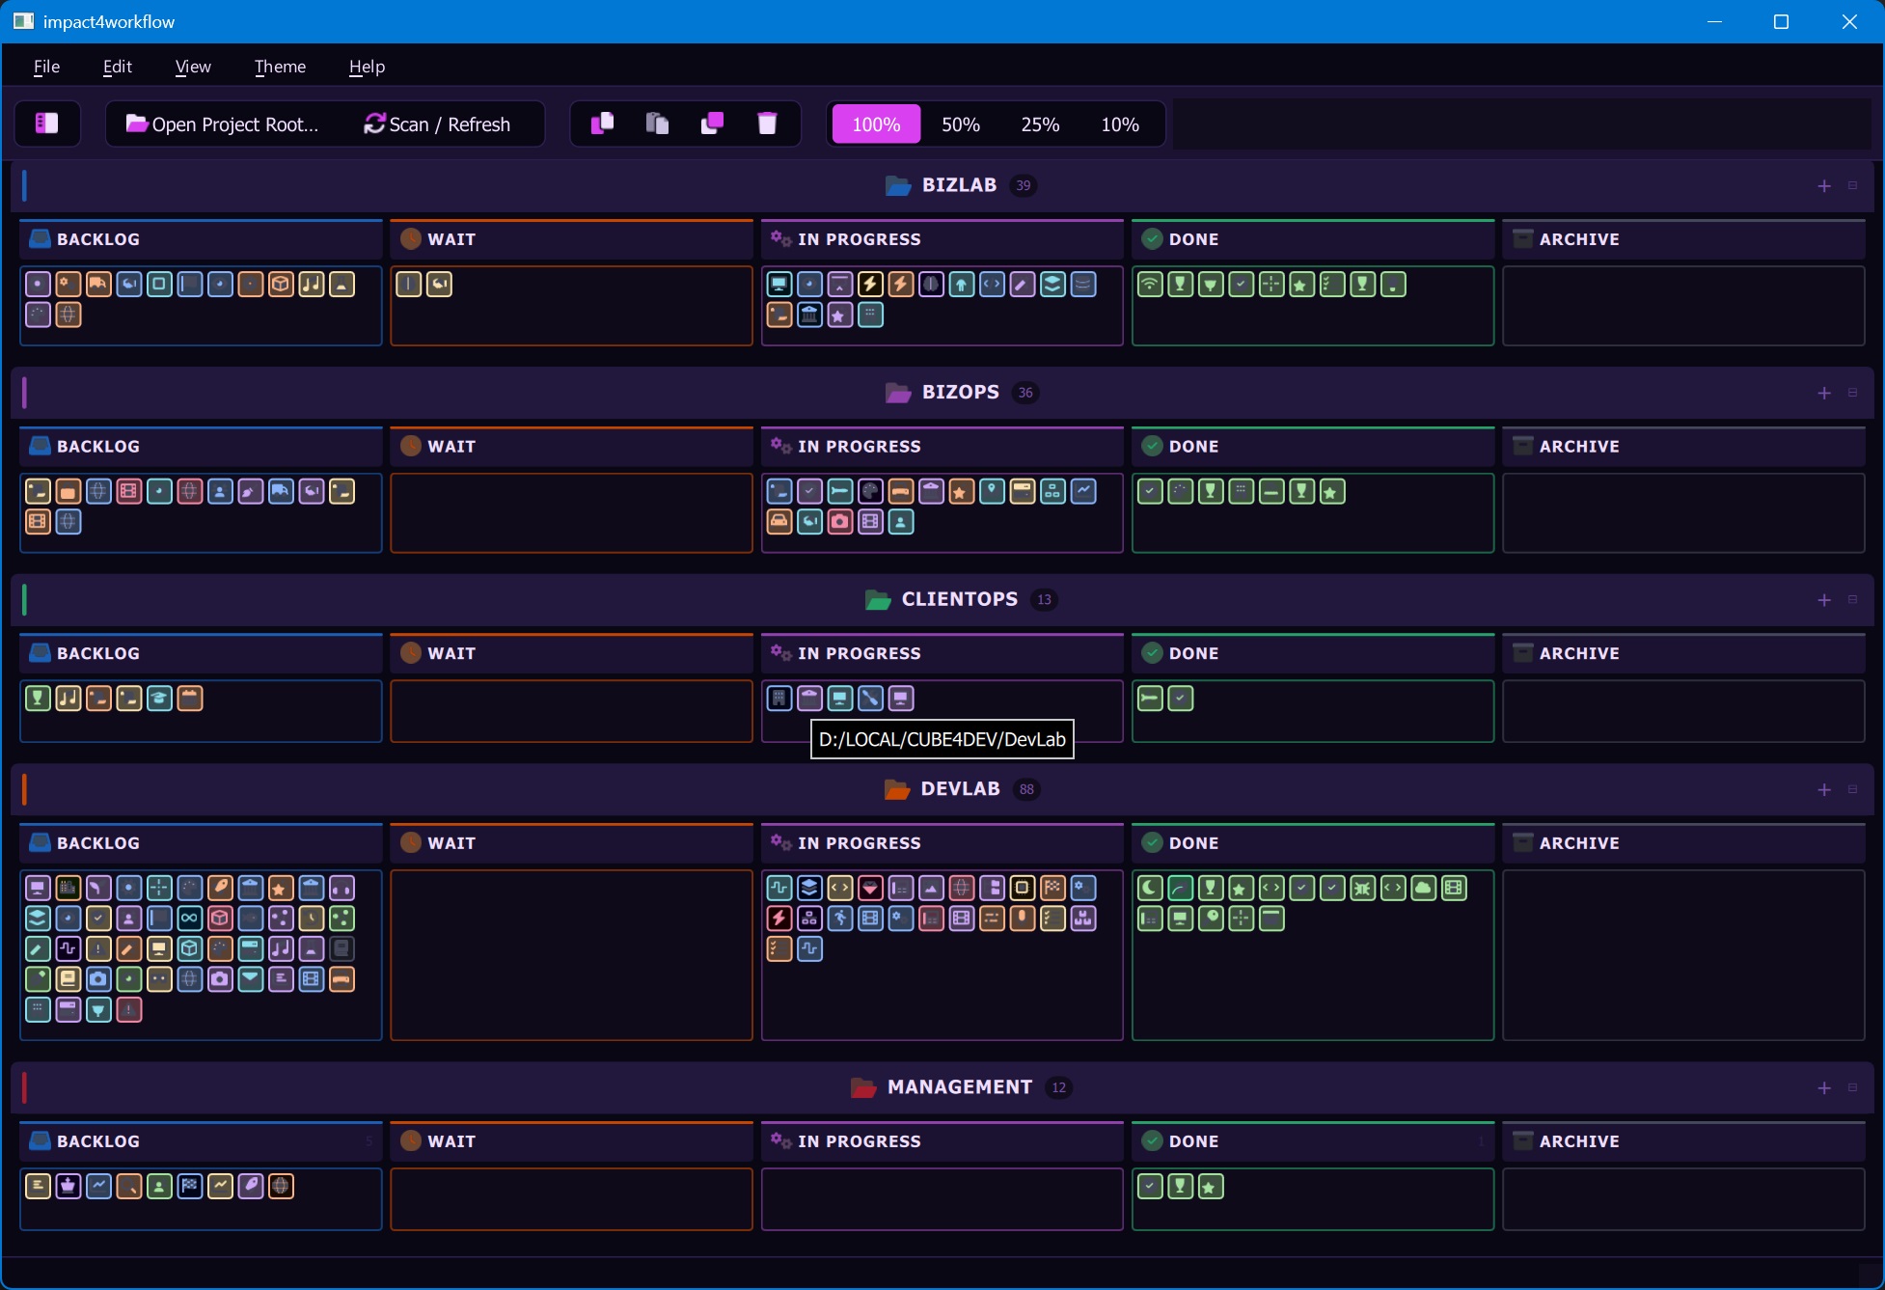This screenshot has width=1885, height=1290.
Task: Click the infinity icon in DEVLAB Backlog
Action: pos(190,919)
